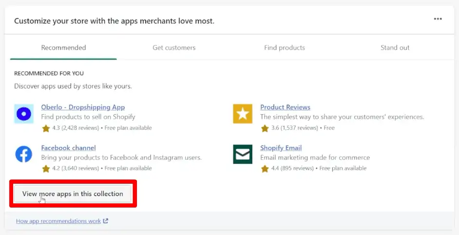Click the Oberlo app logo icon

(24, 114)
